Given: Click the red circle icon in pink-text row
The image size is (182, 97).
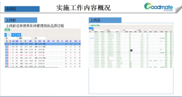Looking at the screenshot, I should pos(8,55).
